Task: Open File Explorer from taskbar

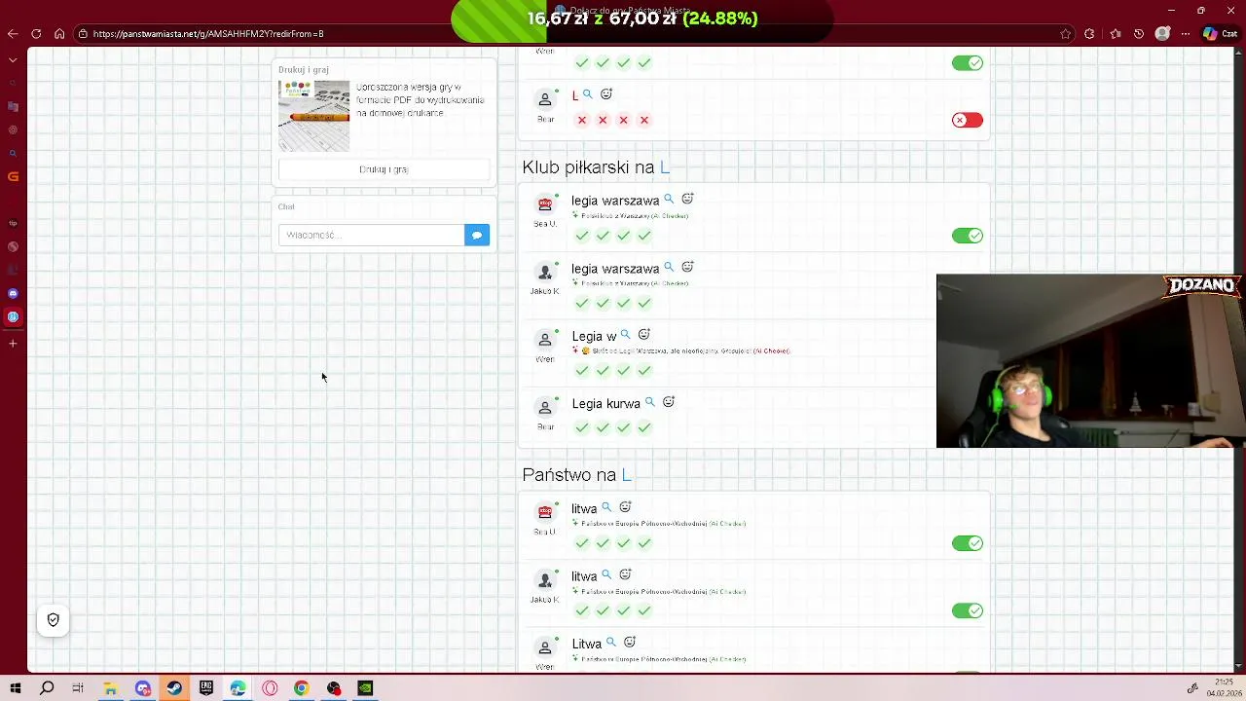Action: coord(111,688)
